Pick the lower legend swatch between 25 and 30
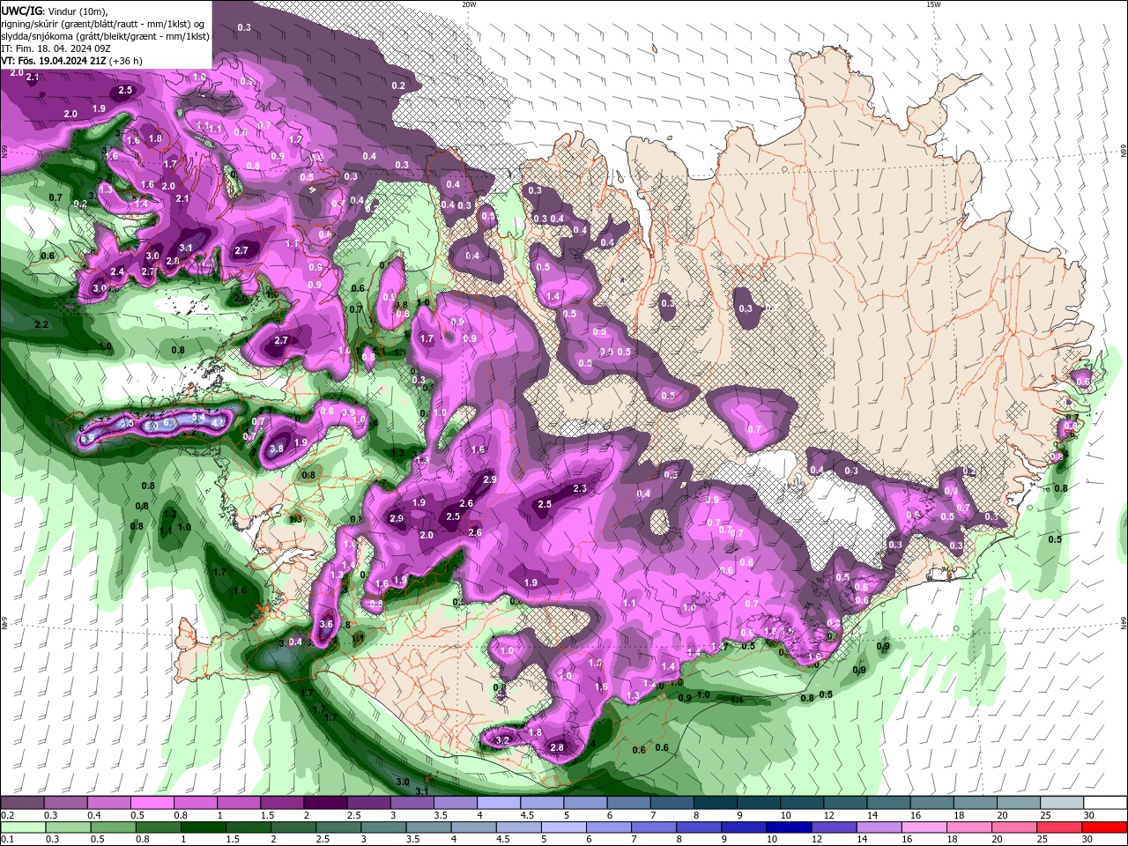The height and width of the screenshot is (846, 1128). pyautogui.click(x=1060, y=827)
